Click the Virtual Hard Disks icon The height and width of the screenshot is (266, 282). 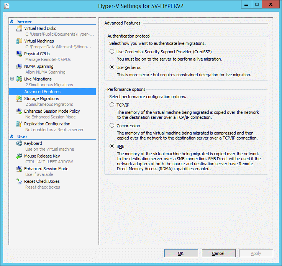tap(19, 28)
